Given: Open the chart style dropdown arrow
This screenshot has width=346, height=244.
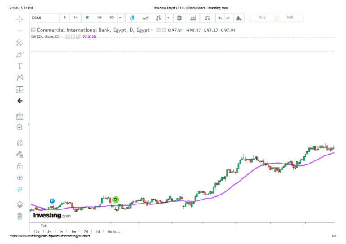Looking at the screenshot, I should coord(168,18).
